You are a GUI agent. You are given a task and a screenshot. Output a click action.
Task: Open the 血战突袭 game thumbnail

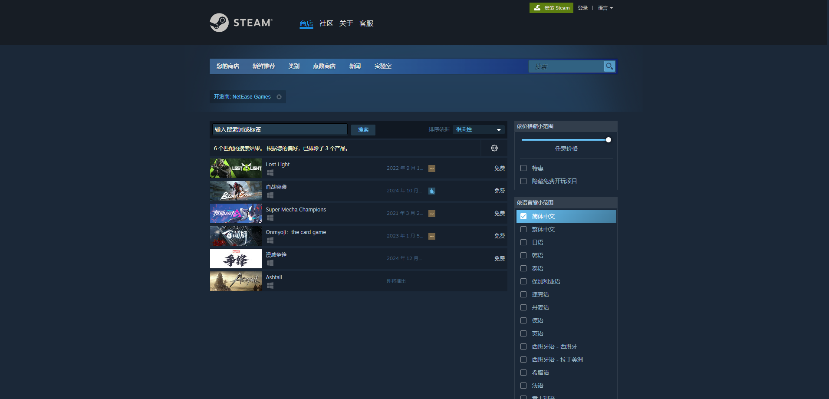[236, 191]
